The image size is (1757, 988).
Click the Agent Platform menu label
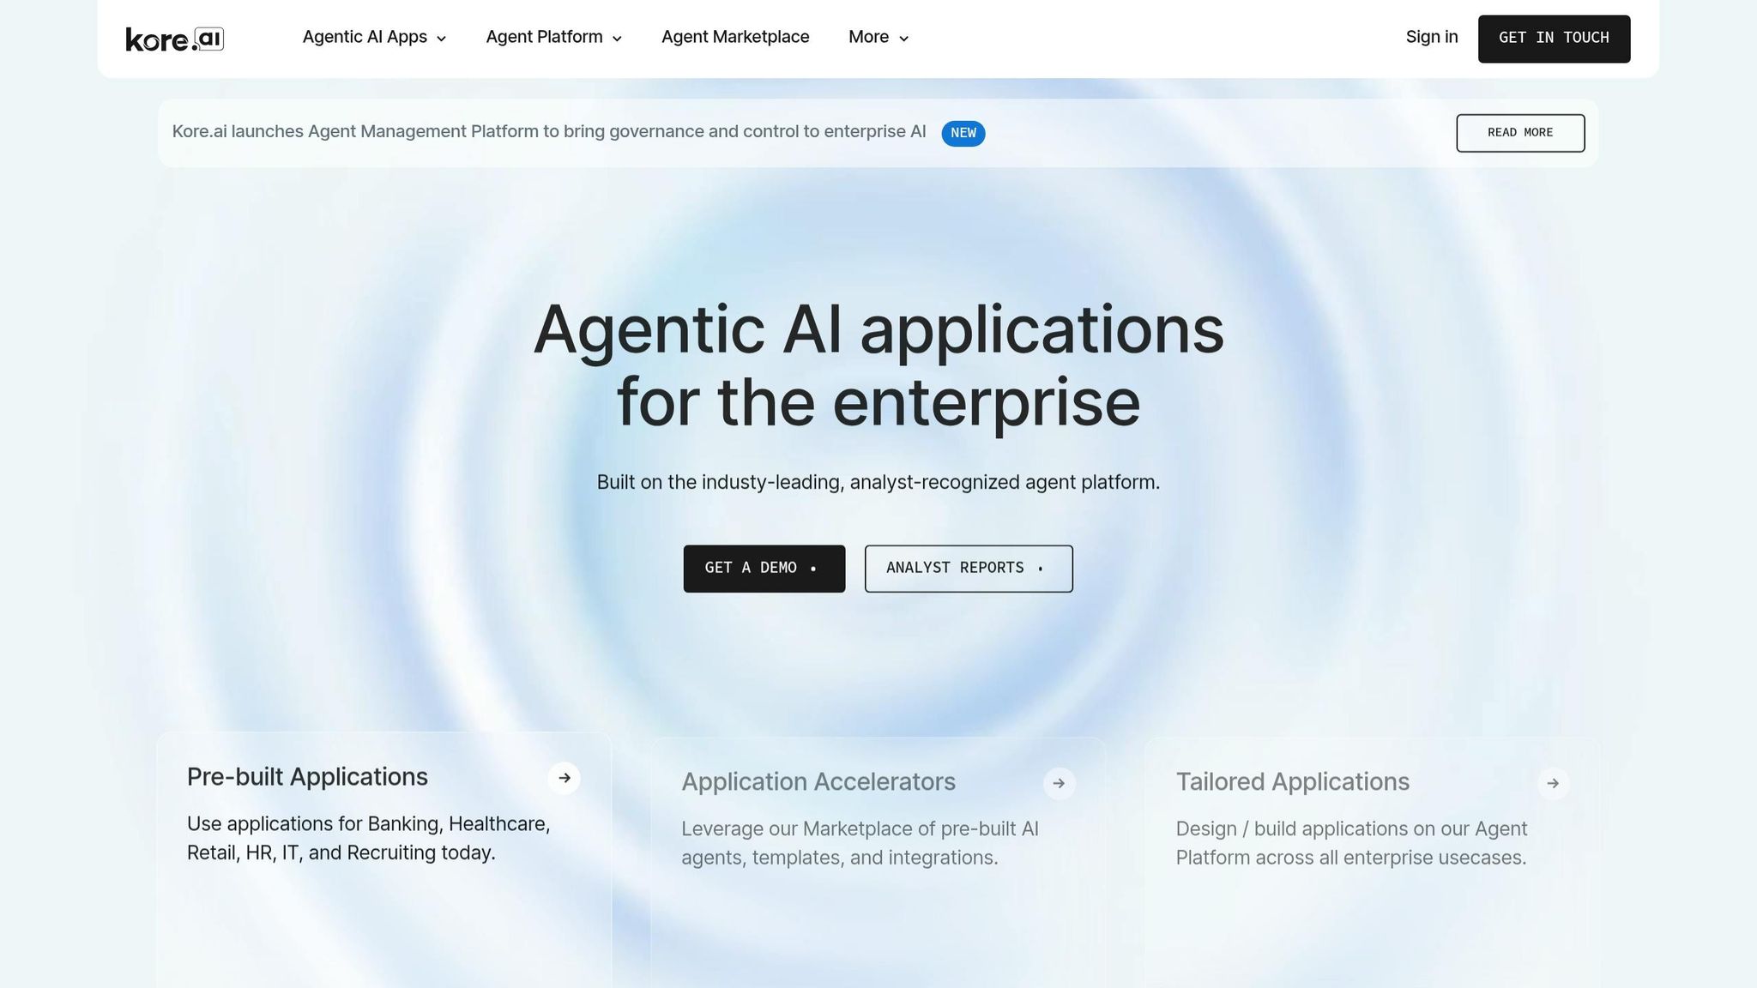[544, 37]
